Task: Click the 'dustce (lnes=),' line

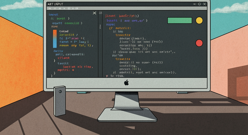Action: coord(133,38)
